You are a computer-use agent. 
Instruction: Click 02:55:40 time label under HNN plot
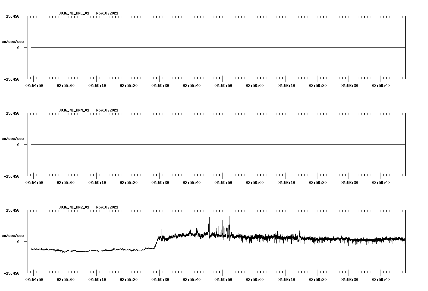192,183
